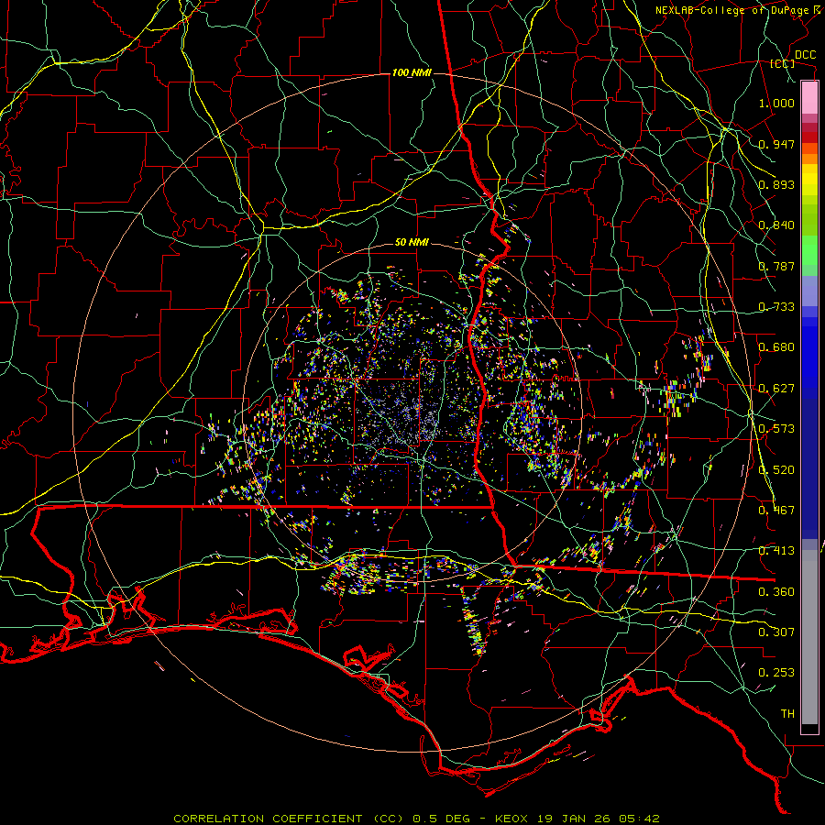Click the "TH" threshold label in the legend
Screen dimensions: 825x825
coord(787,714)
